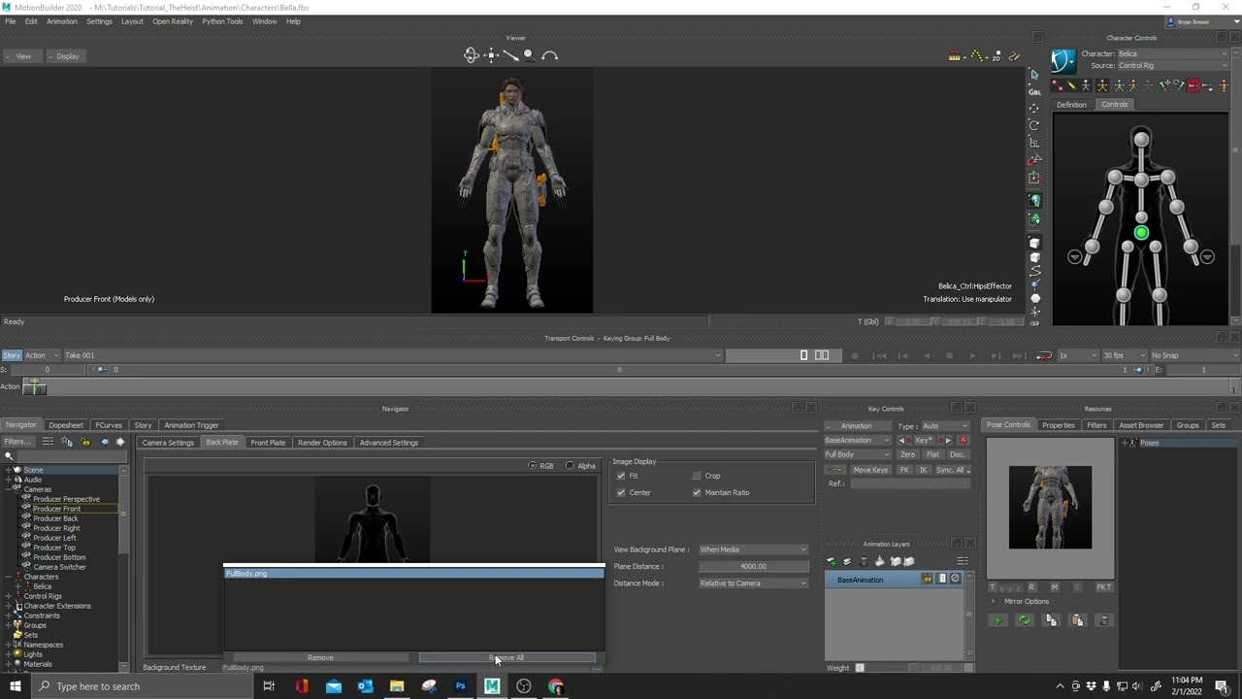This screenshot has height=699, width=1242.
Task: Open Photoshop from the taskbar
Action: [460, 686]
